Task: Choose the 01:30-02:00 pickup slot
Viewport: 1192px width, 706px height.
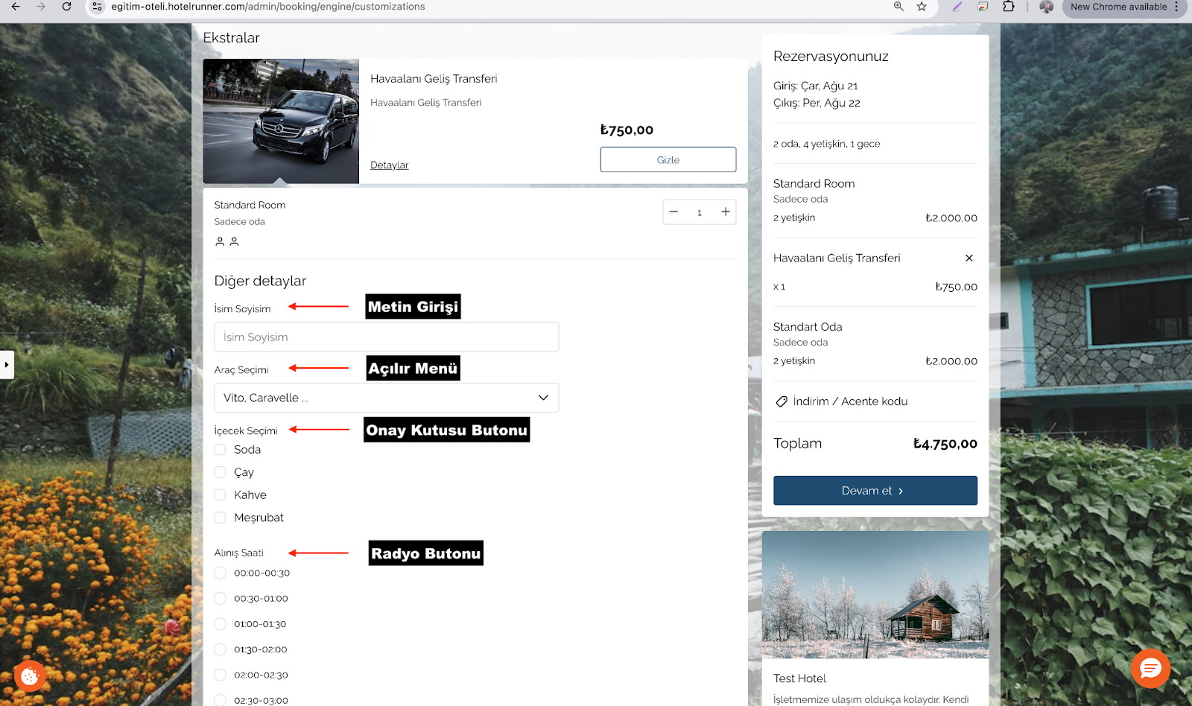Action: [221, 649]
